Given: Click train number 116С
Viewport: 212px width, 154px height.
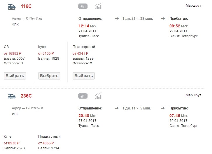Looking at the screenshot, I should pyautogui.click(x=26, y=6).
